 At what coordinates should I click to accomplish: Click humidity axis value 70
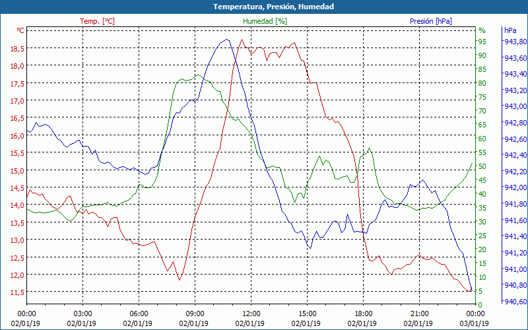click(482, 111)
